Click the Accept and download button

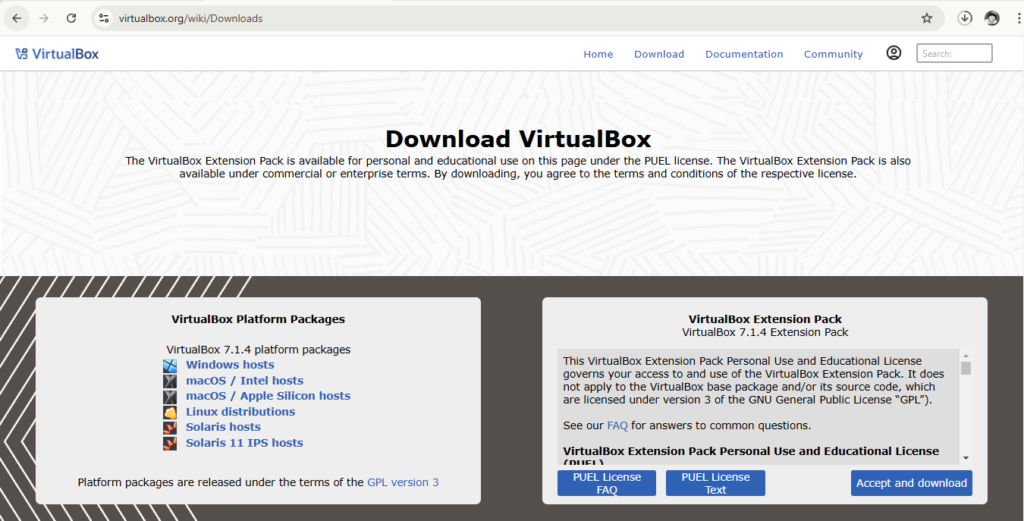(x=911, y=482)
